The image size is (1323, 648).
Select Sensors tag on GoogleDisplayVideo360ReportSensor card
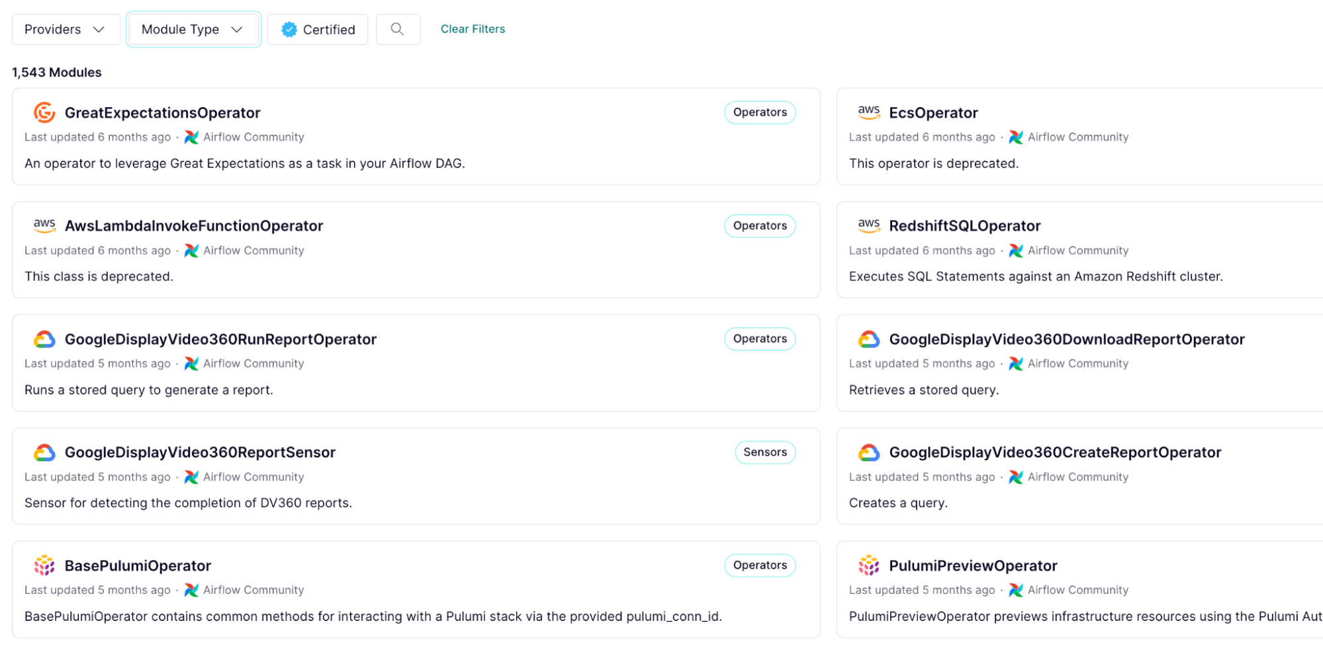(764, 452)
